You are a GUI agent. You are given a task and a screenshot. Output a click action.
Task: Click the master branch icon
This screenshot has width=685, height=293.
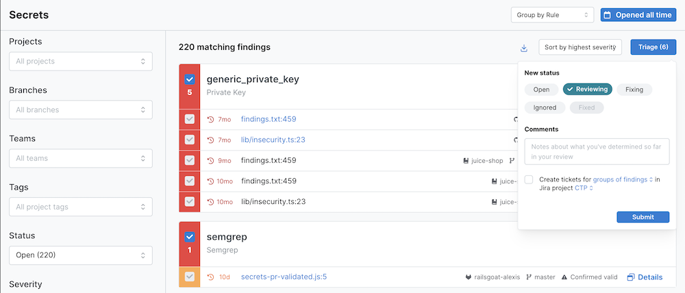click(529, 277)
